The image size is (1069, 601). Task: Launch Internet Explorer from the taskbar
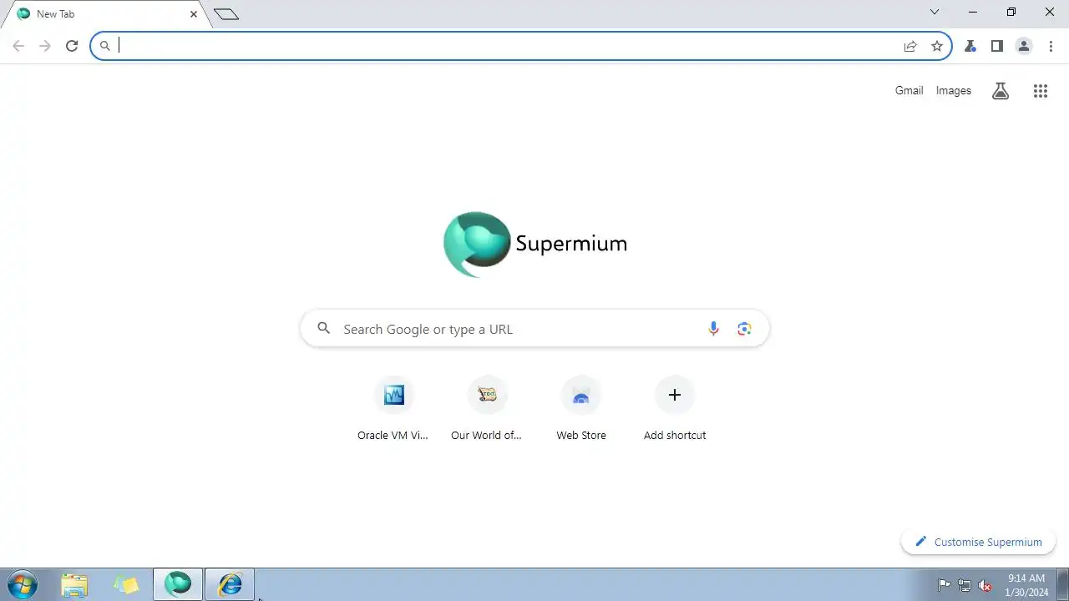[230, 584]
